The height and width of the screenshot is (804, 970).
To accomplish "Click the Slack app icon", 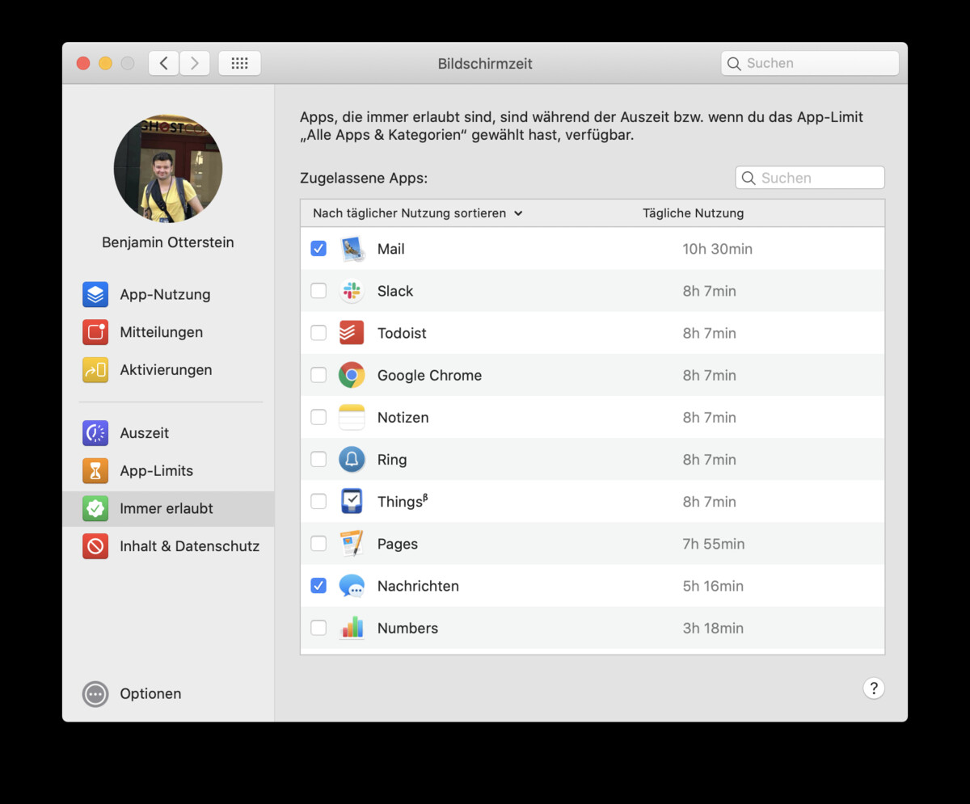I will [x=352, y=291].
